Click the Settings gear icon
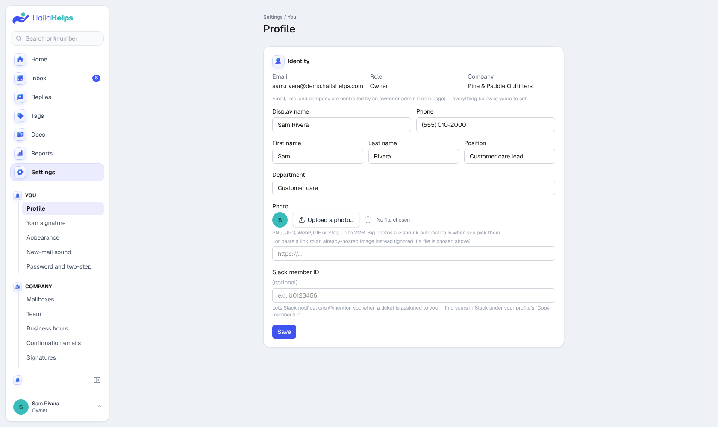This screenshot has width=718, height=427. click(x=20, y=172)
